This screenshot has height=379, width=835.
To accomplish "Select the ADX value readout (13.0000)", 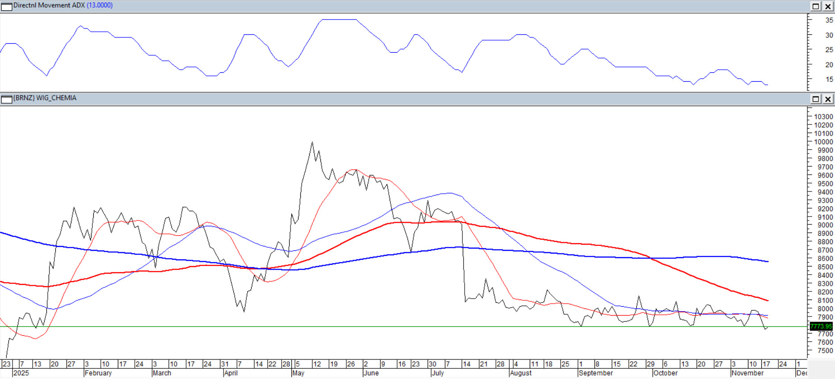I will [x=100, y=5].
